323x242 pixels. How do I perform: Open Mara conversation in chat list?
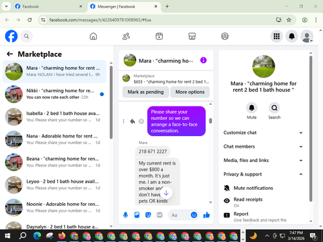click(54, 72)
